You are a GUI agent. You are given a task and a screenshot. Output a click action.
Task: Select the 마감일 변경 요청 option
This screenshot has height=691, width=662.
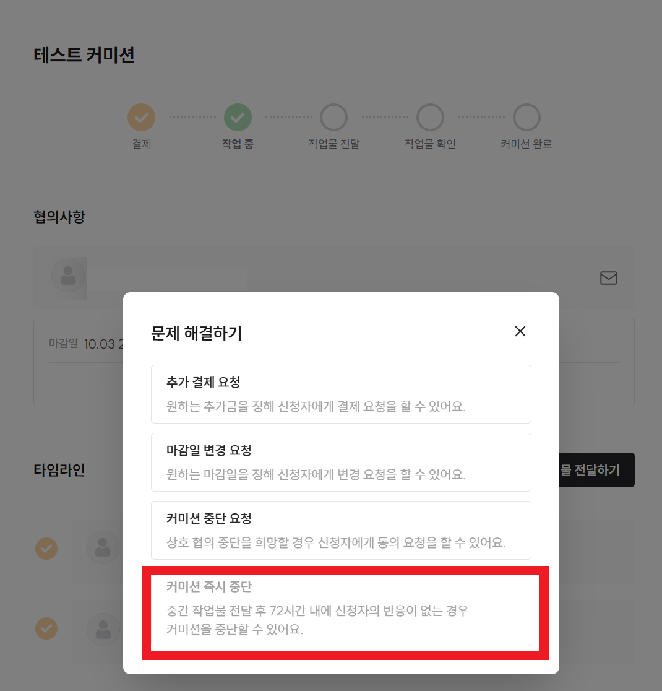pyautogui.click(x=341, y=462)
